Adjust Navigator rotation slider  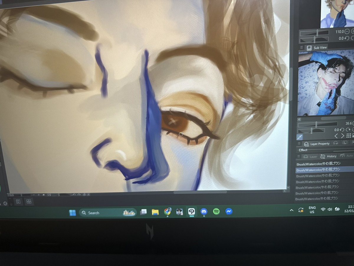pos(314,40)
